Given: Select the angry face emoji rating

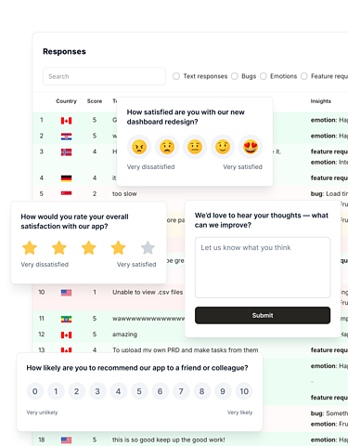Looking at the screenshot, I should click(139, 147).
